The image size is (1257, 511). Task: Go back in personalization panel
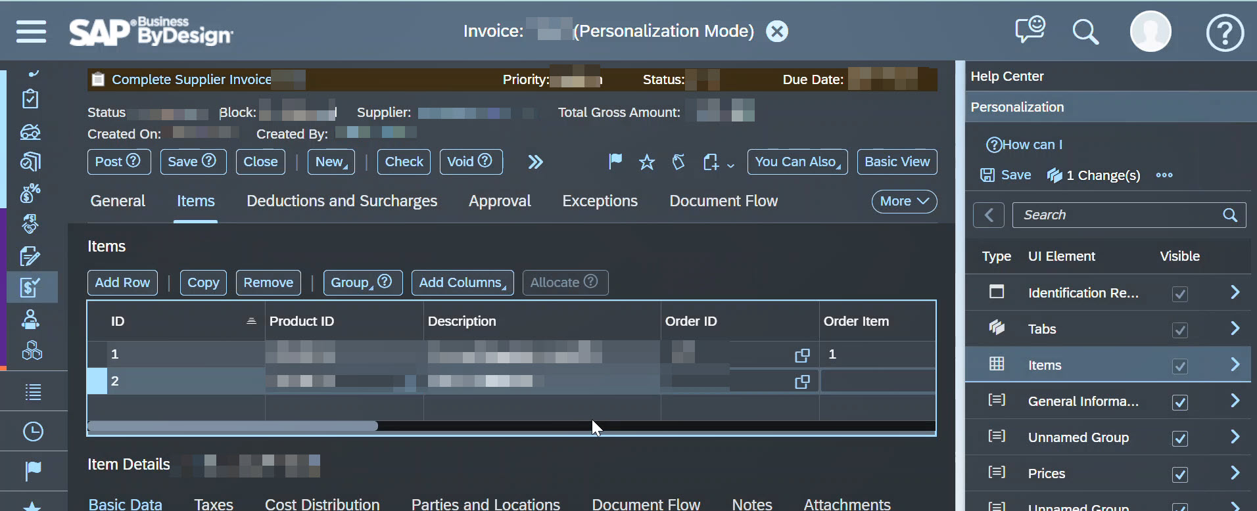click(988, 215)
